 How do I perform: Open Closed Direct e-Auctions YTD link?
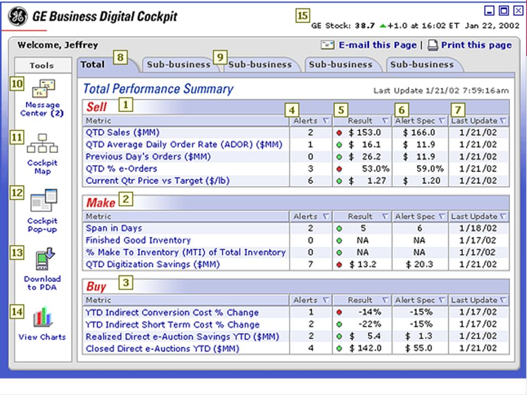162,349
